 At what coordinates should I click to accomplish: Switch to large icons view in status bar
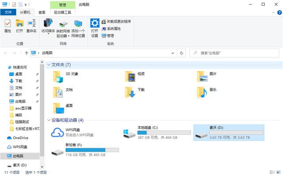[x=279, y=172]
